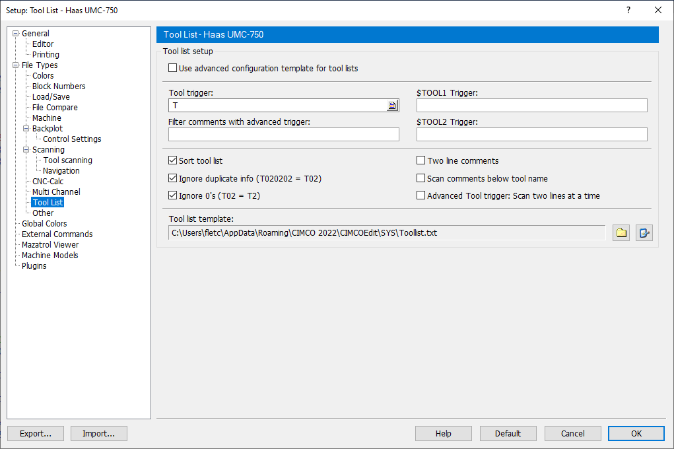
Task: Select Tool scanning page
Action: [68, 160]
